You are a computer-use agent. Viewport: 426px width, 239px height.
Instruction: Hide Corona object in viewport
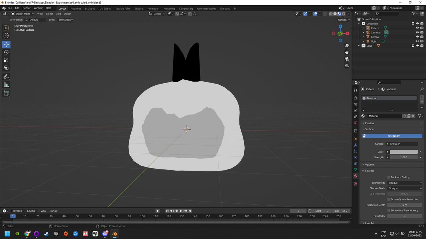417,37
